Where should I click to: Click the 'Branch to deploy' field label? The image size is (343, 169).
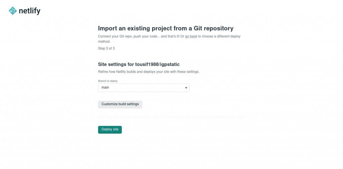[x=108, y=81]
